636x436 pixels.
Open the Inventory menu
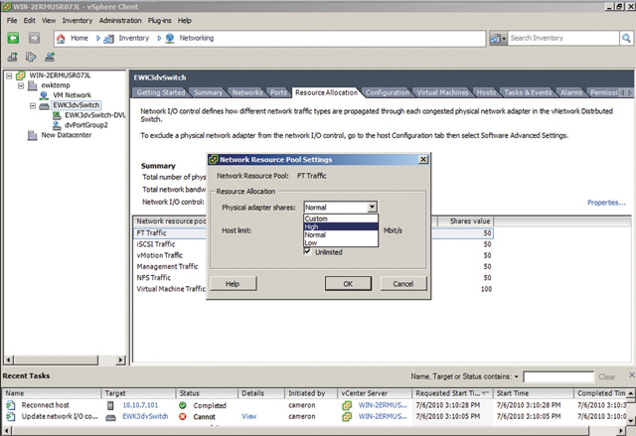[x=78, y=20]
